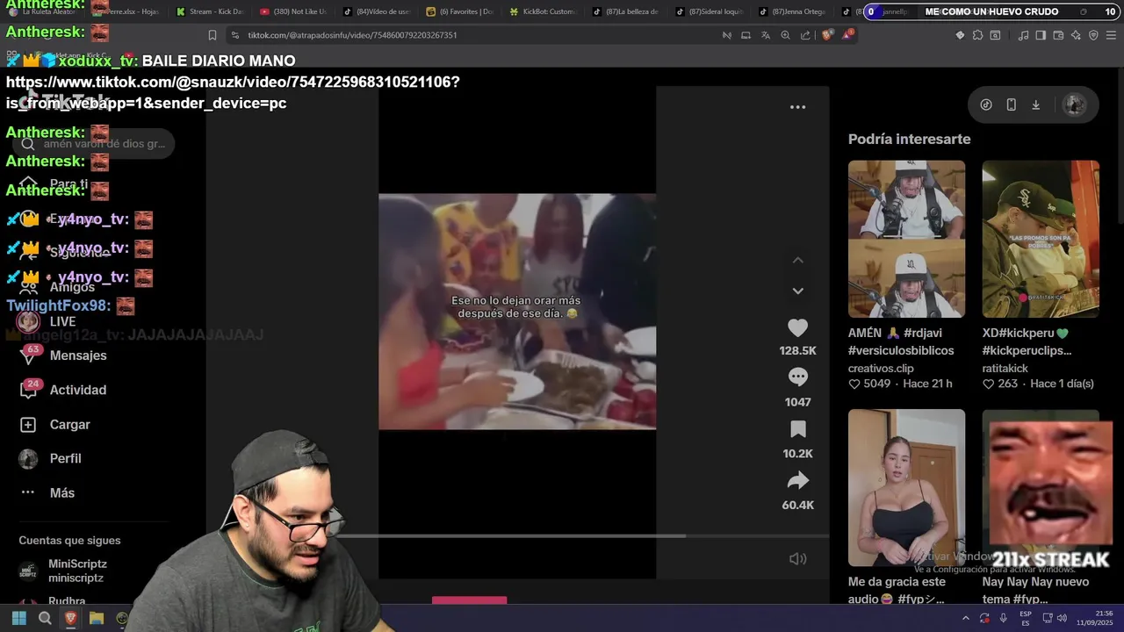Screen dimensions: 1124x632
Task: Switch to Favorites tab
Action: (x=460, y=11)
